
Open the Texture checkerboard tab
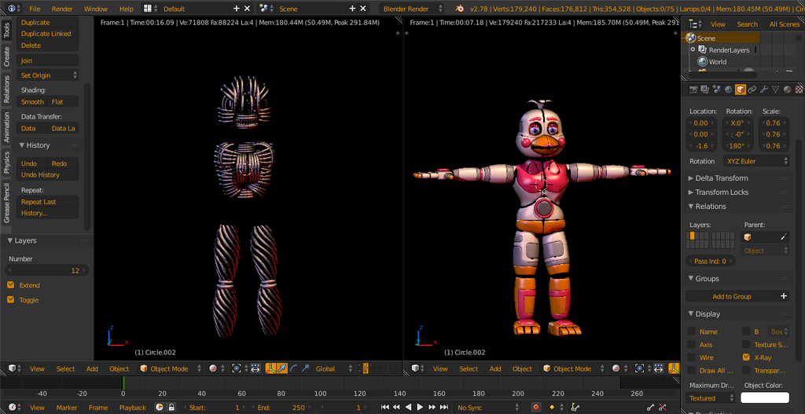pyautogui.click(x=799, y=90)
